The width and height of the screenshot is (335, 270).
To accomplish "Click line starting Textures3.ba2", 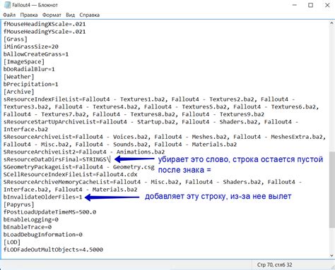I will pos(161,106).
